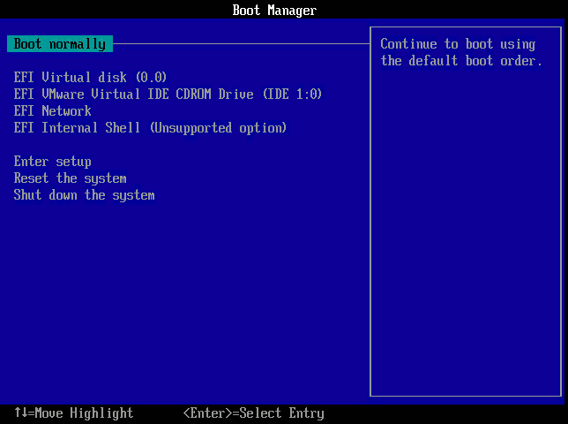
Task: Select EFI Network boot entry
Action: coord(53,111)
